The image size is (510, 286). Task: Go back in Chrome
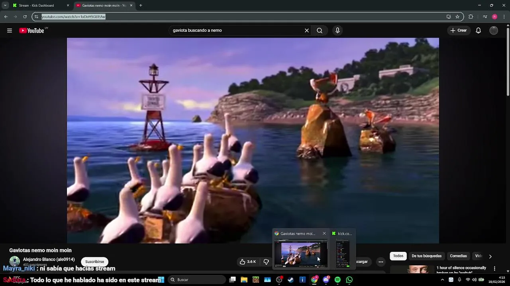click(x=6, y=17)
